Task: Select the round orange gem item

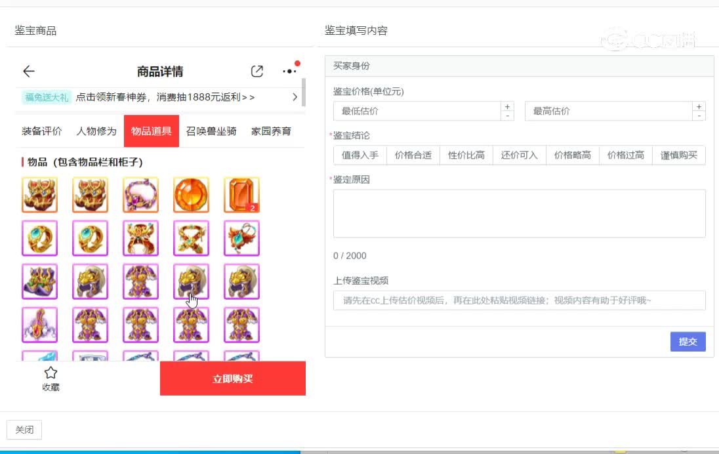Action: [x=191, y=195]
